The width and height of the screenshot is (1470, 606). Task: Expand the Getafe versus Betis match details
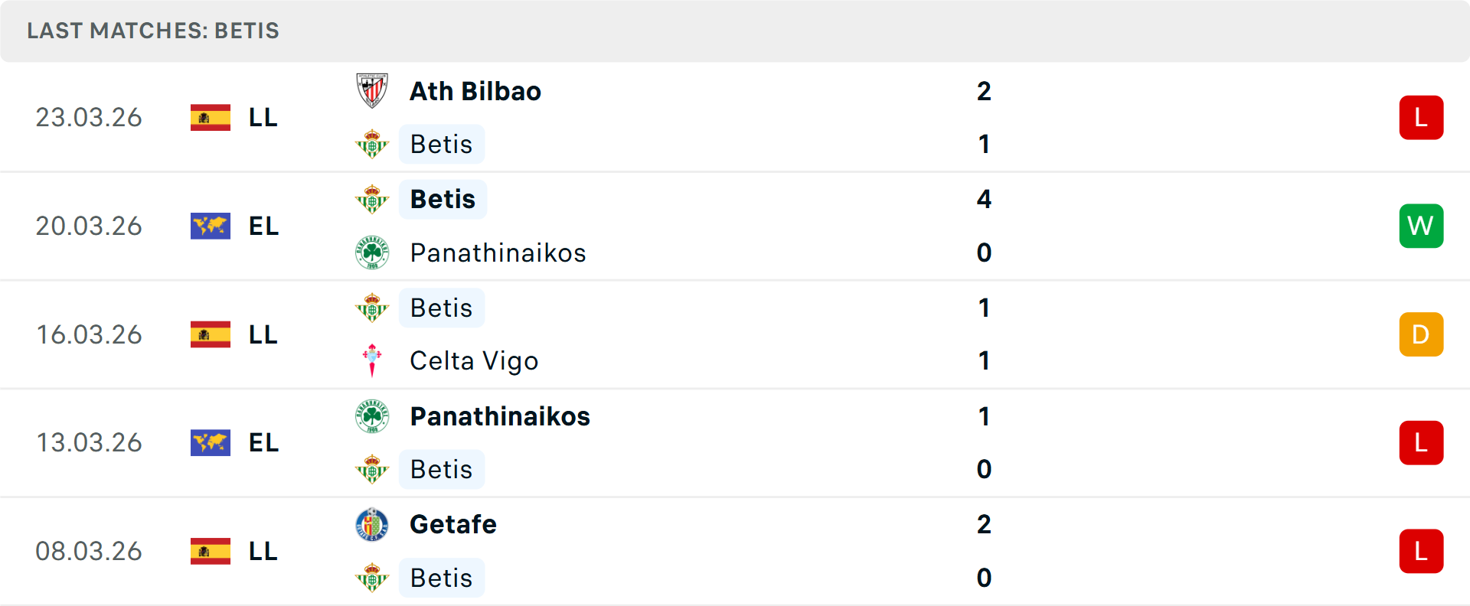pyautogui.click(x=735, y=551)
